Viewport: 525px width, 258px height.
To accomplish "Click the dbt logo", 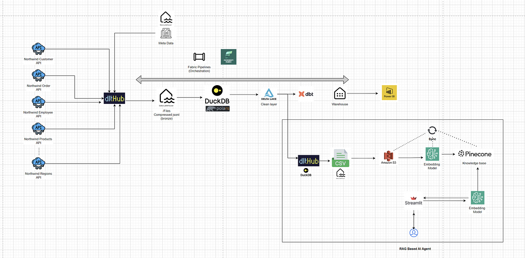I will pyautogui.click(x=305, y=94).
